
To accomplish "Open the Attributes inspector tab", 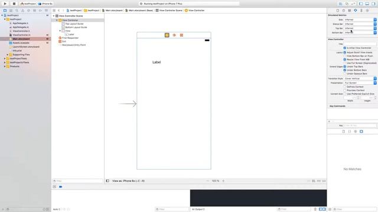I will click(x=356, y=11).
